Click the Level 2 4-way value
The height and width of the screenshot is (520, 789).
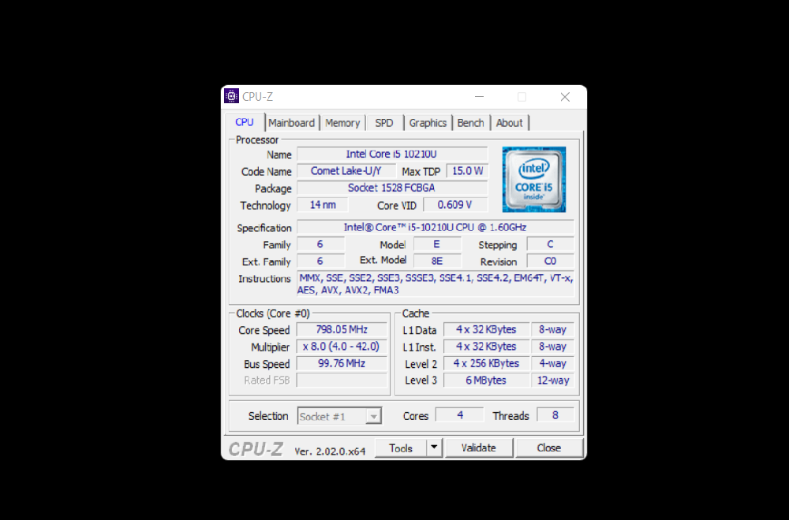tap(552, 363)
